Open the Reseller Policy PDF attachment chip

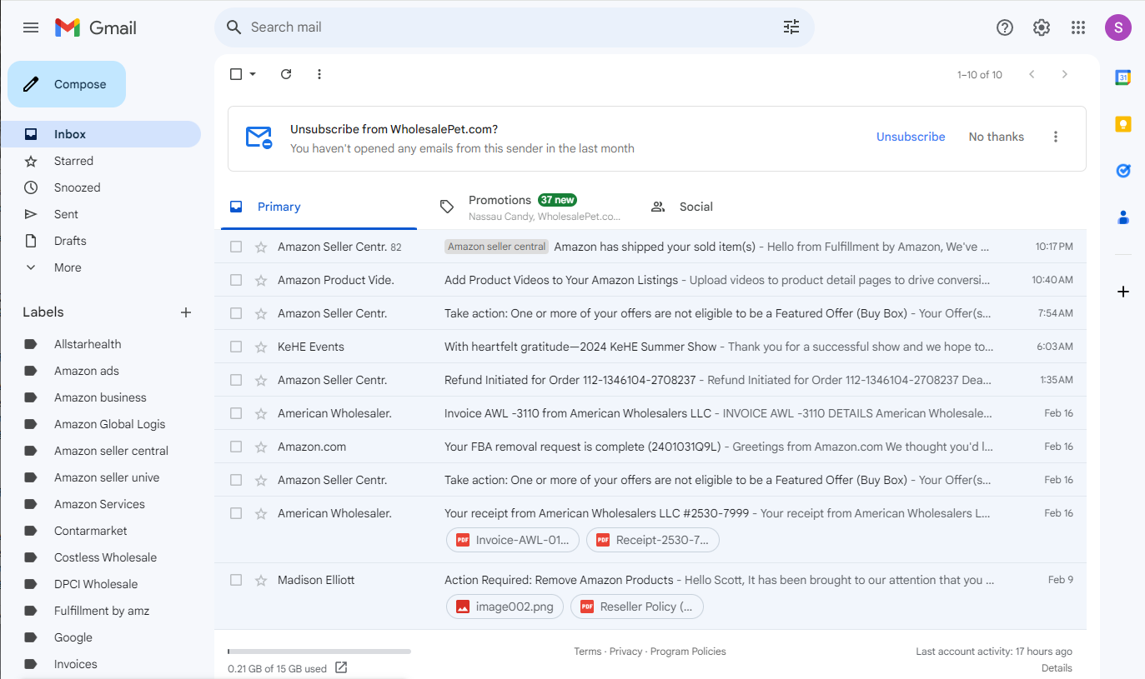tap(637, 607)
